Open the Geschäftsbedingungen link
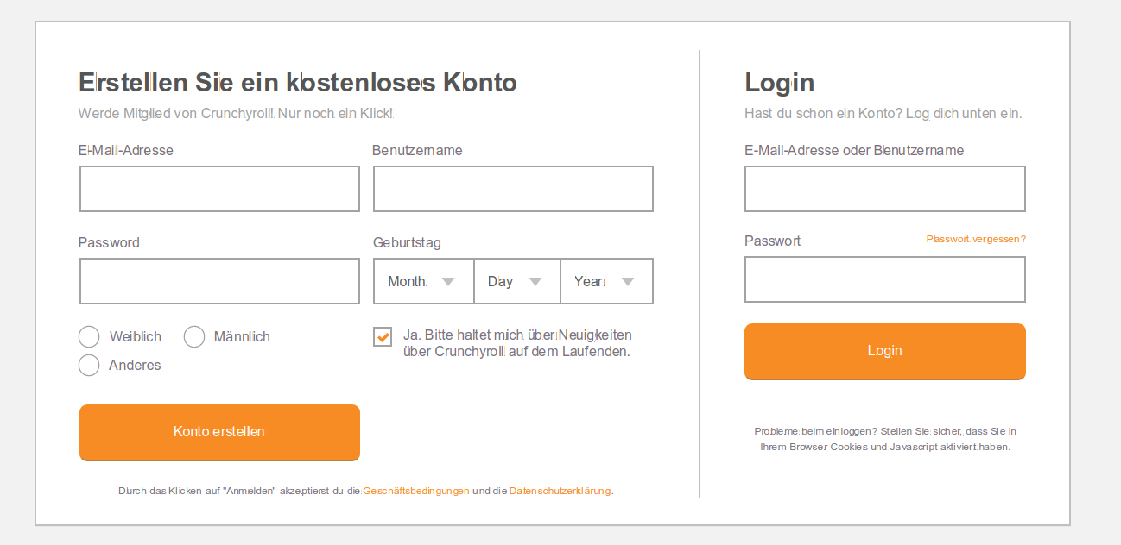Image resolution: width=1121 pixels, height=545 pixels. (416, 491)
